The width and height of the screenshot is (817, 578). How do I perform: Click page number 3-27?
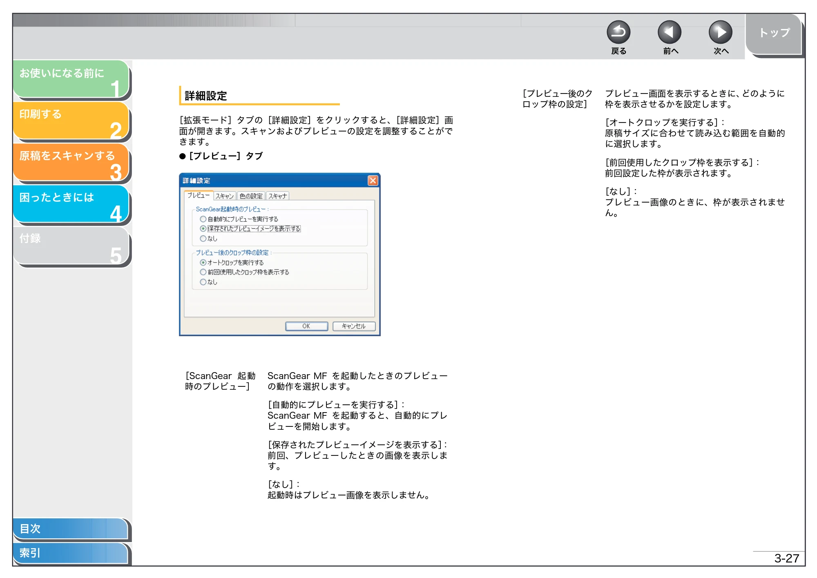point(786,558)
